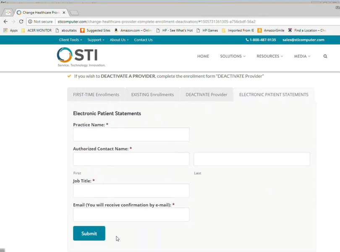Switch to EXISTING Enrollments tab
The width and height of the screenshot is (340, 252).
point(152,94)
